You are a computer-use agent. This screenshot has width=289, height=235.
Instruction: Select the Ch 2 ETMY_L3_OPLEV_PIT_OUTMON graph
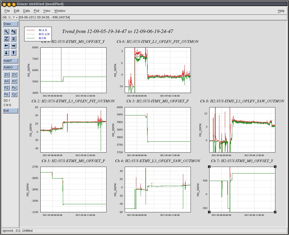coord(73,130)
